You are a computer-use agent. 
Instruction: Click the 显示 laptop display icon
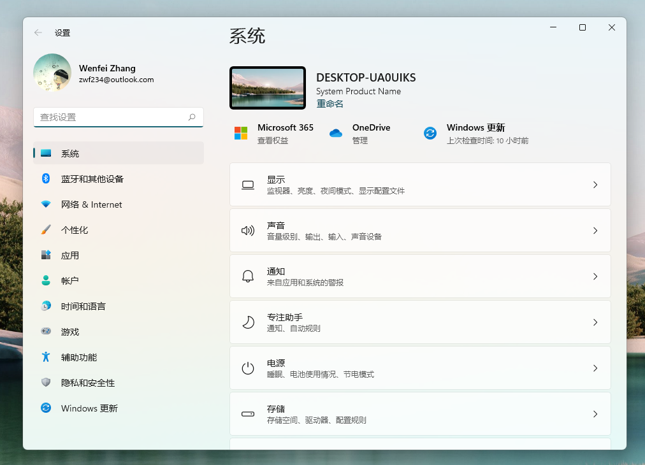click(248, 185)
